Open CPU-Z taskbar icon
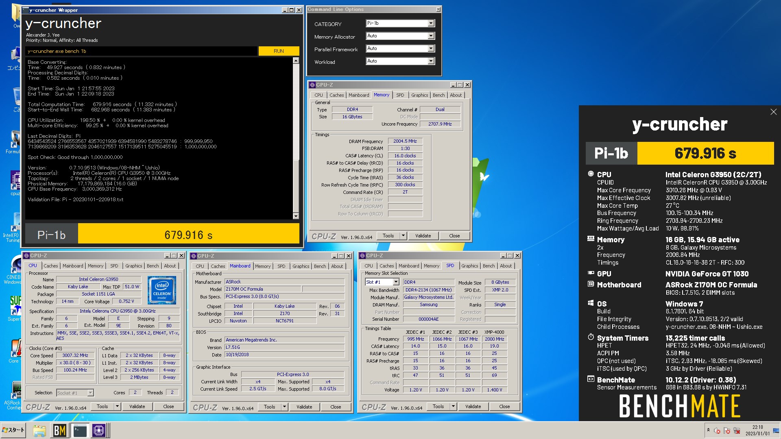This screenshot has height=439, width=781. pos(99,430)
